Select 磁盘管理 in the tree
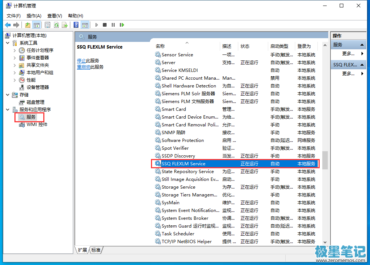This screenshot has height=265, width=370. pos(35,102)
